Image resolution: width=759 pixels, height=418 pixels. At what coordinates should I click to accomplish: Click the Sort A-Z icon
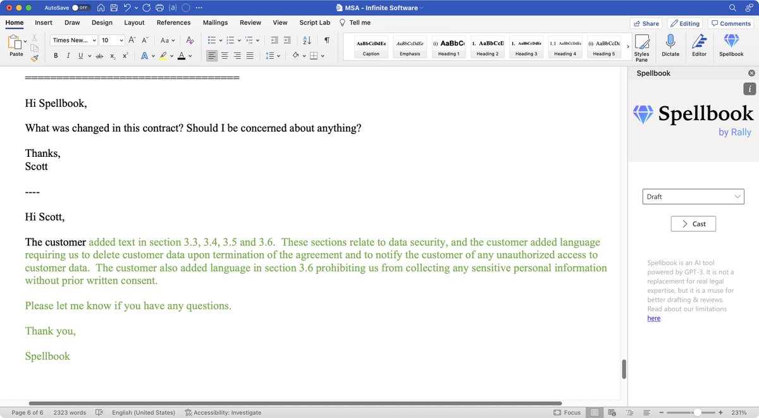click(x=307, y=40)
